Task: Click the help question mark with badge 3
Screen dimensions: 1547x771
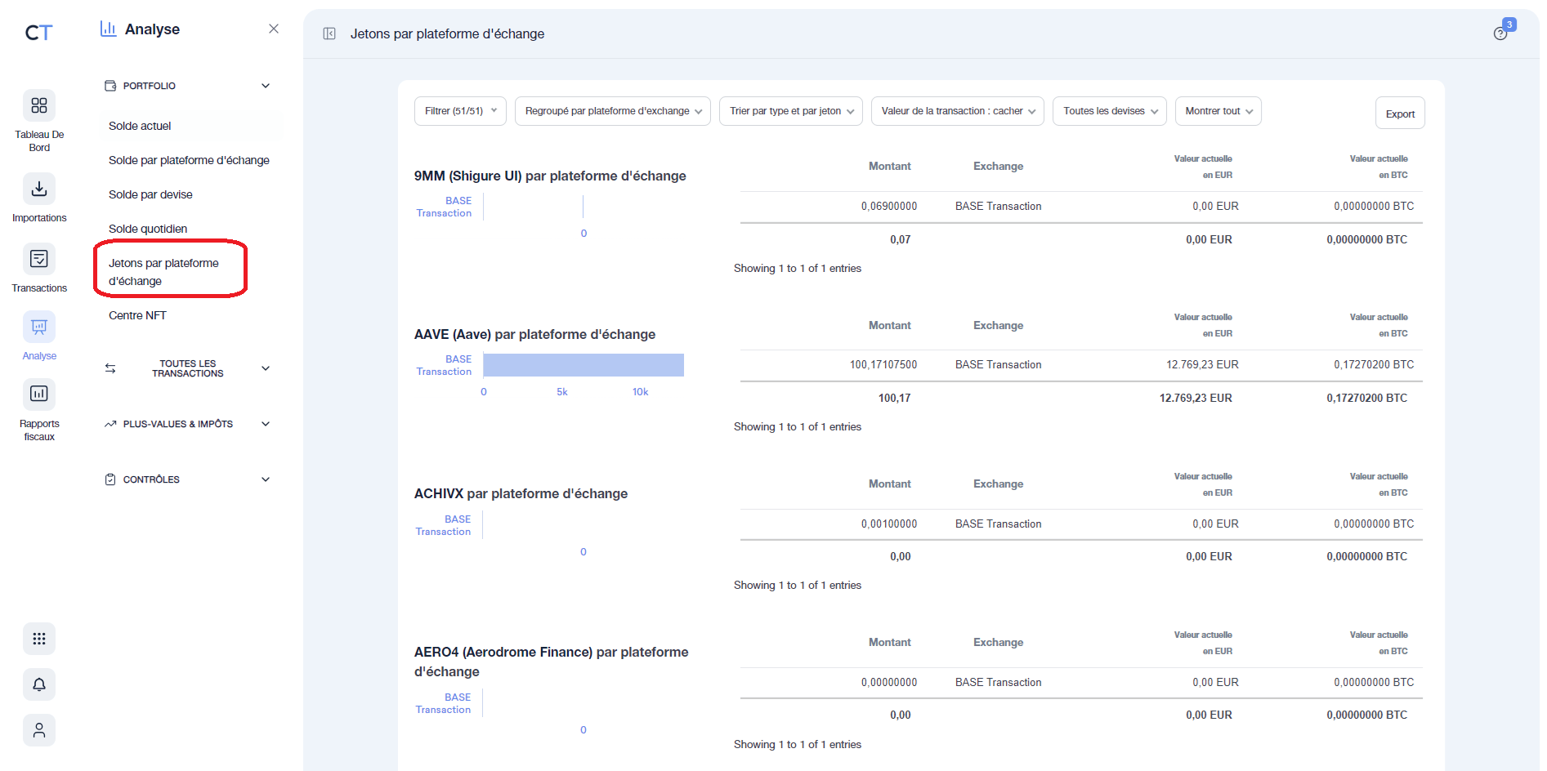Action: 1501,32
